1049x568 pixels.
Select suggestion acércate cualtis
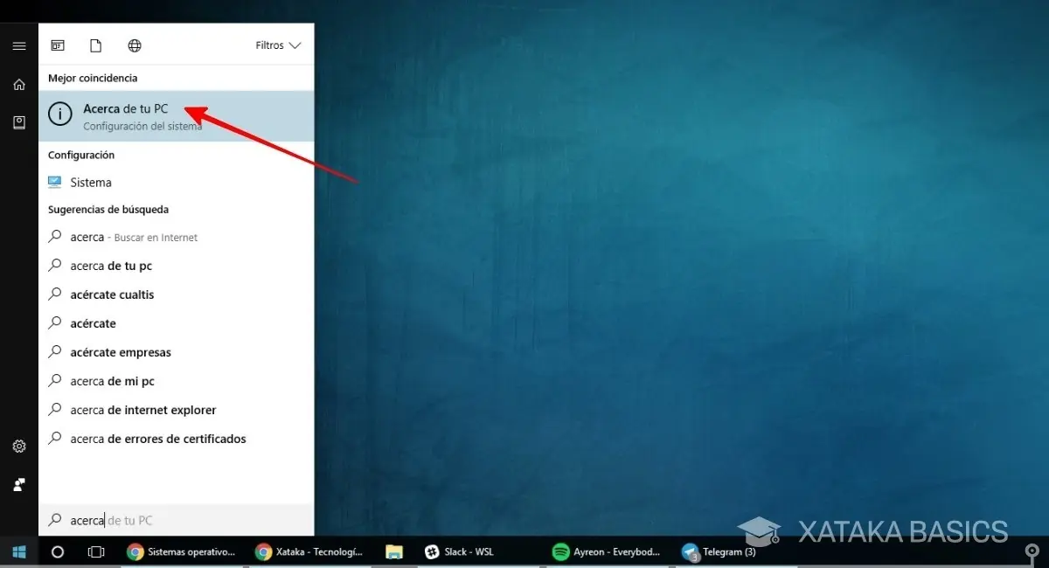(x=177, y=294)
